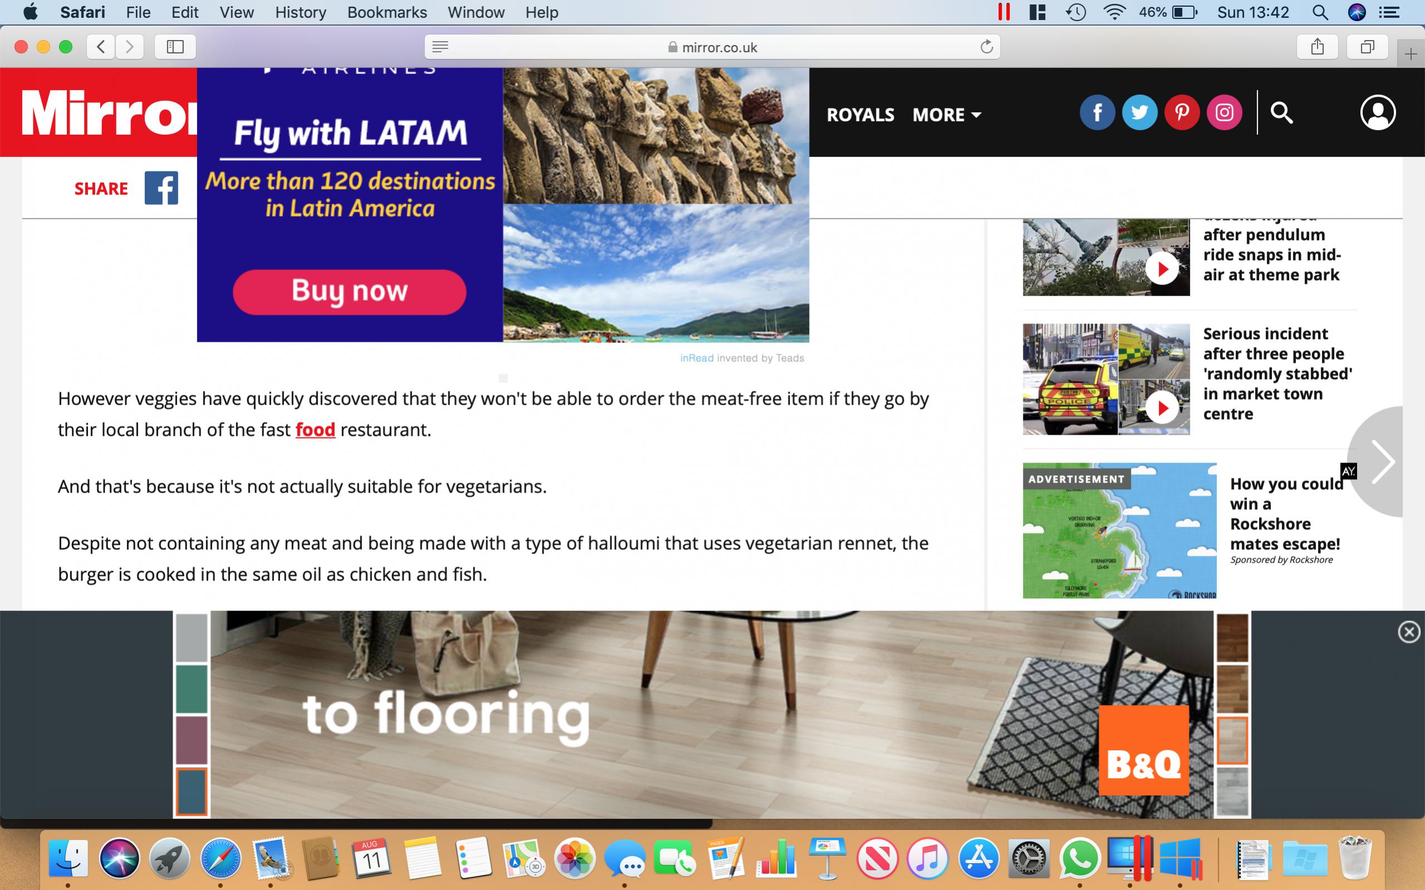
Task: Select the mauve wall color swatch
Action: click(x=192, y=740)
